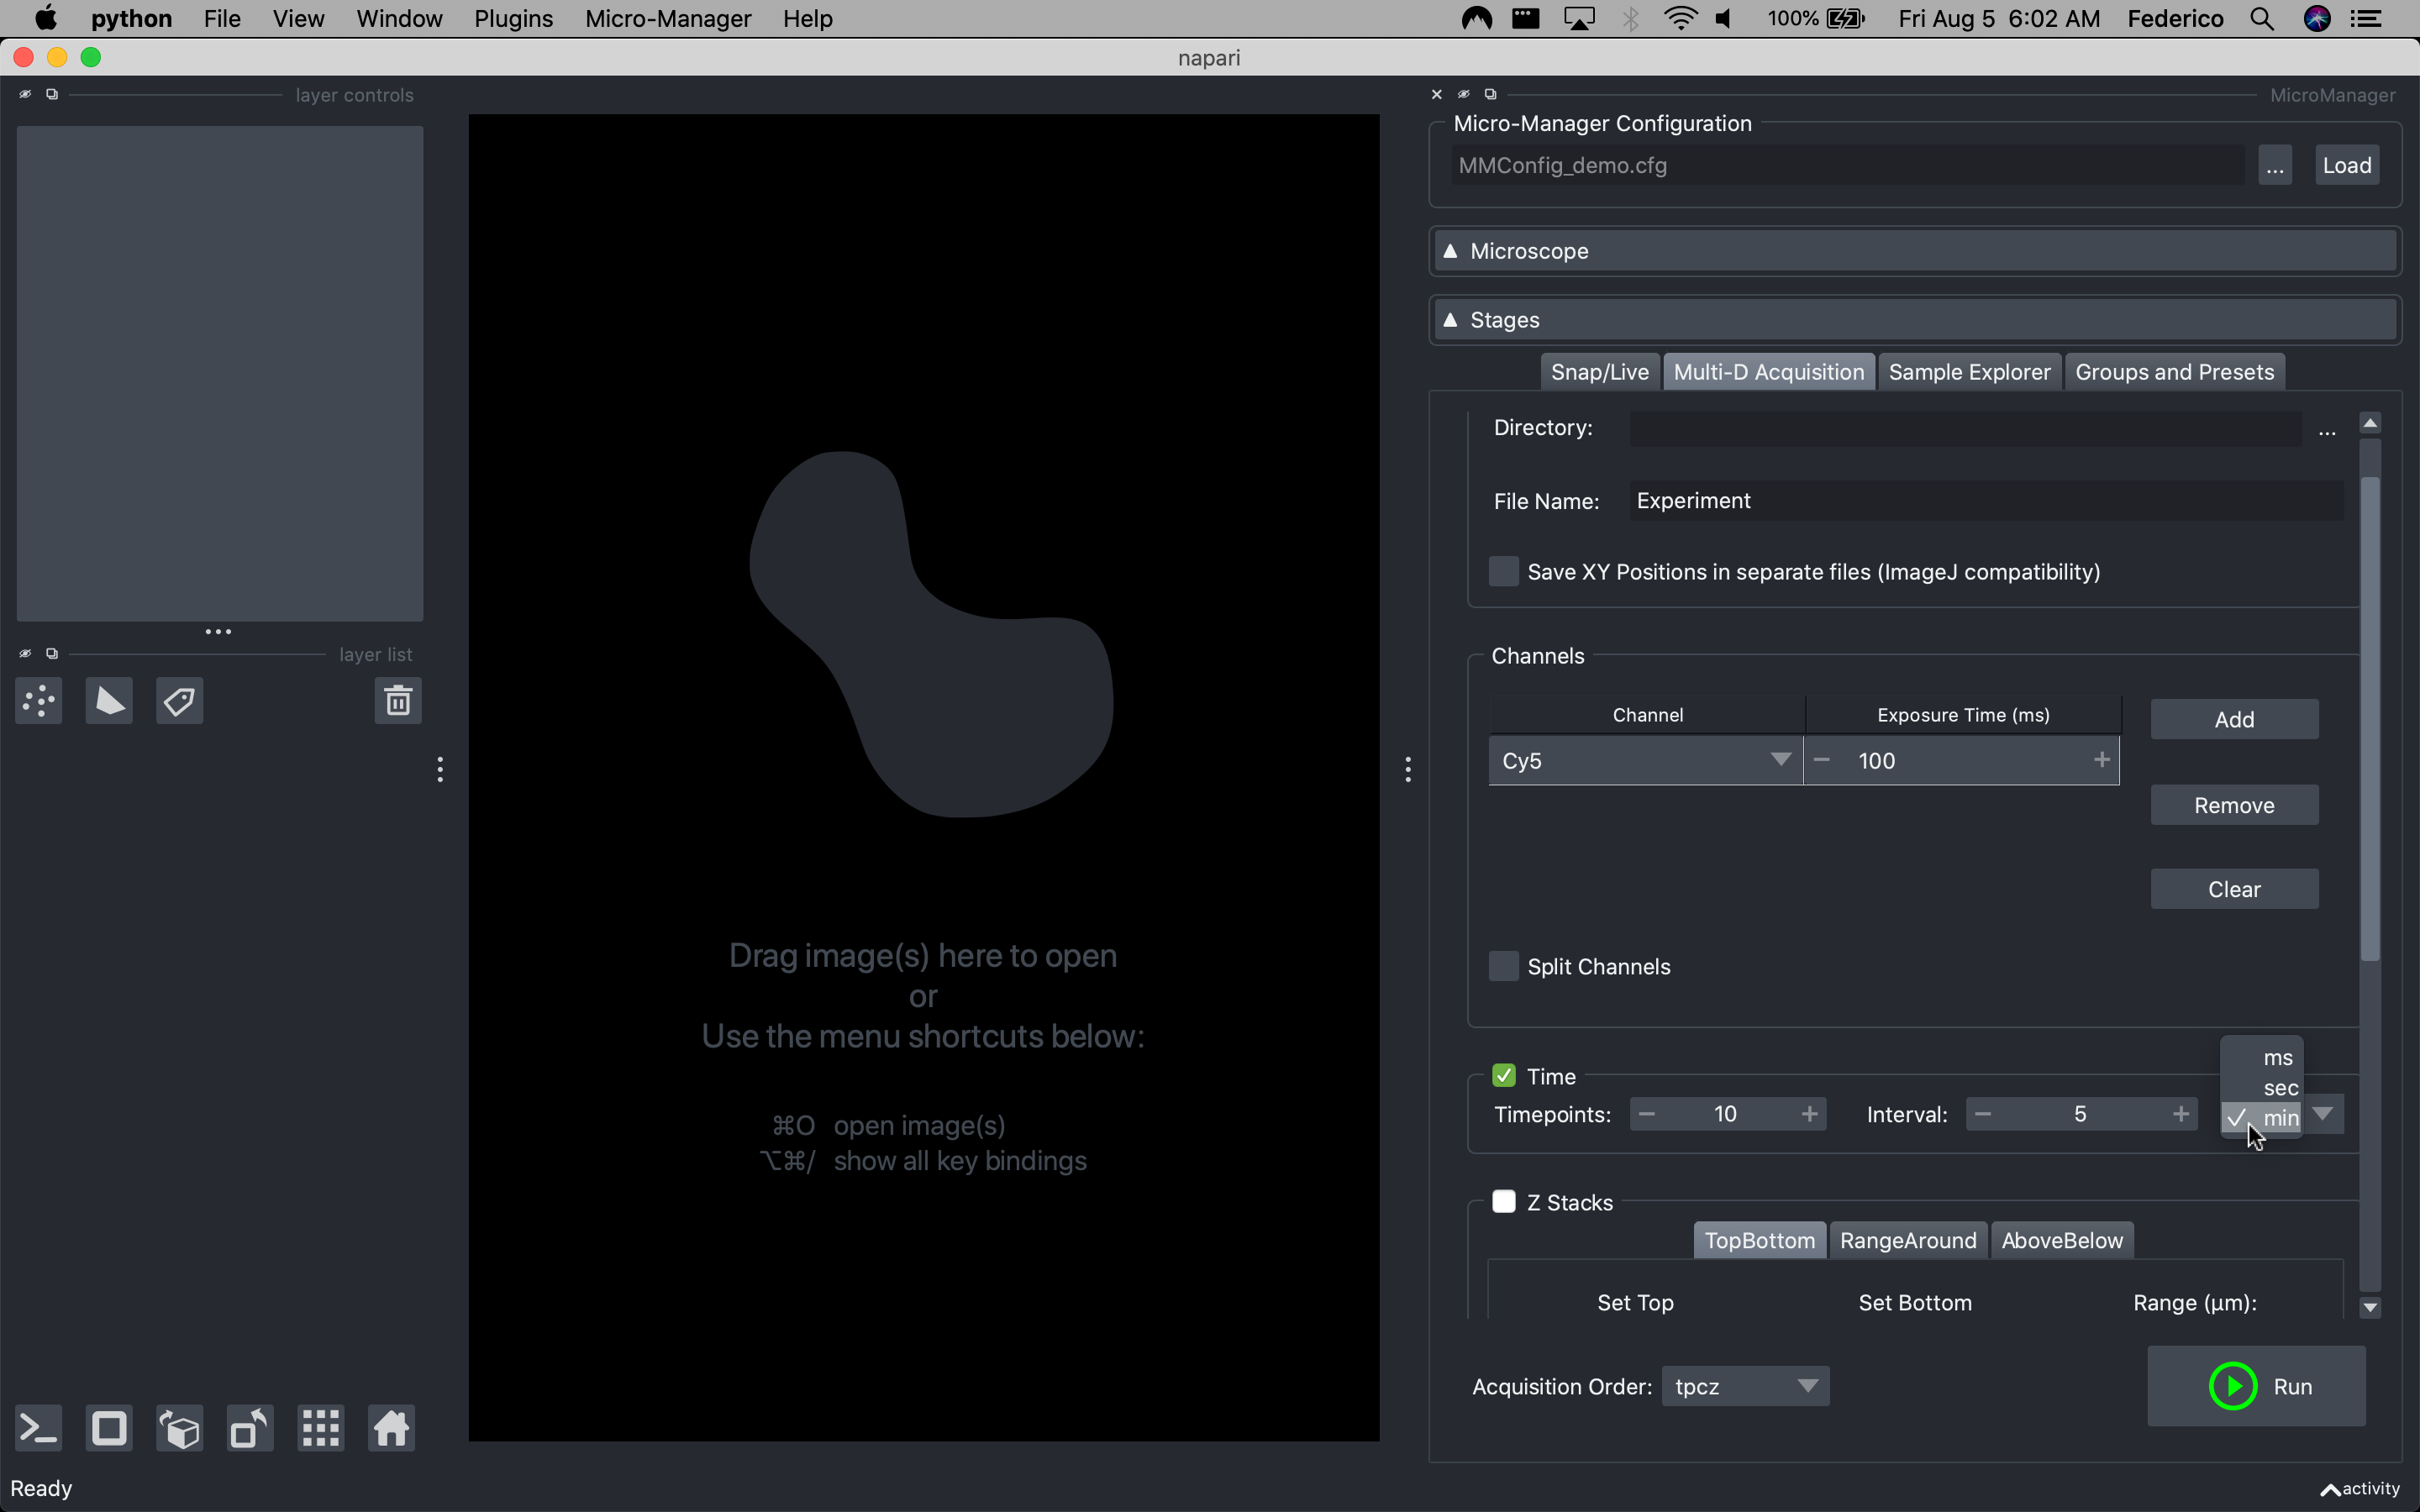The height and width of the screenshot is (1512, 2420).
Task: Open the napari console
Action: [x=39, y=1428]
